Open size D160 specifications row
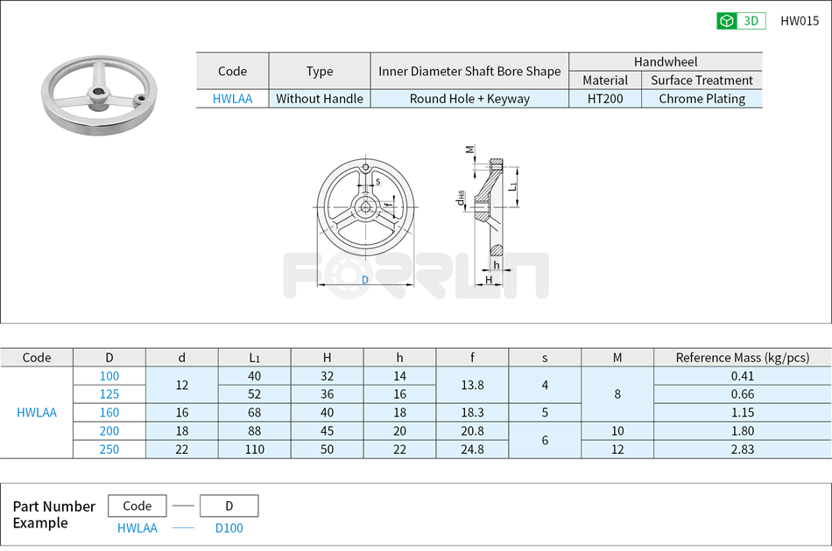Screen dimensions: 832x551 pyautogui.click(x=109, y=413)
